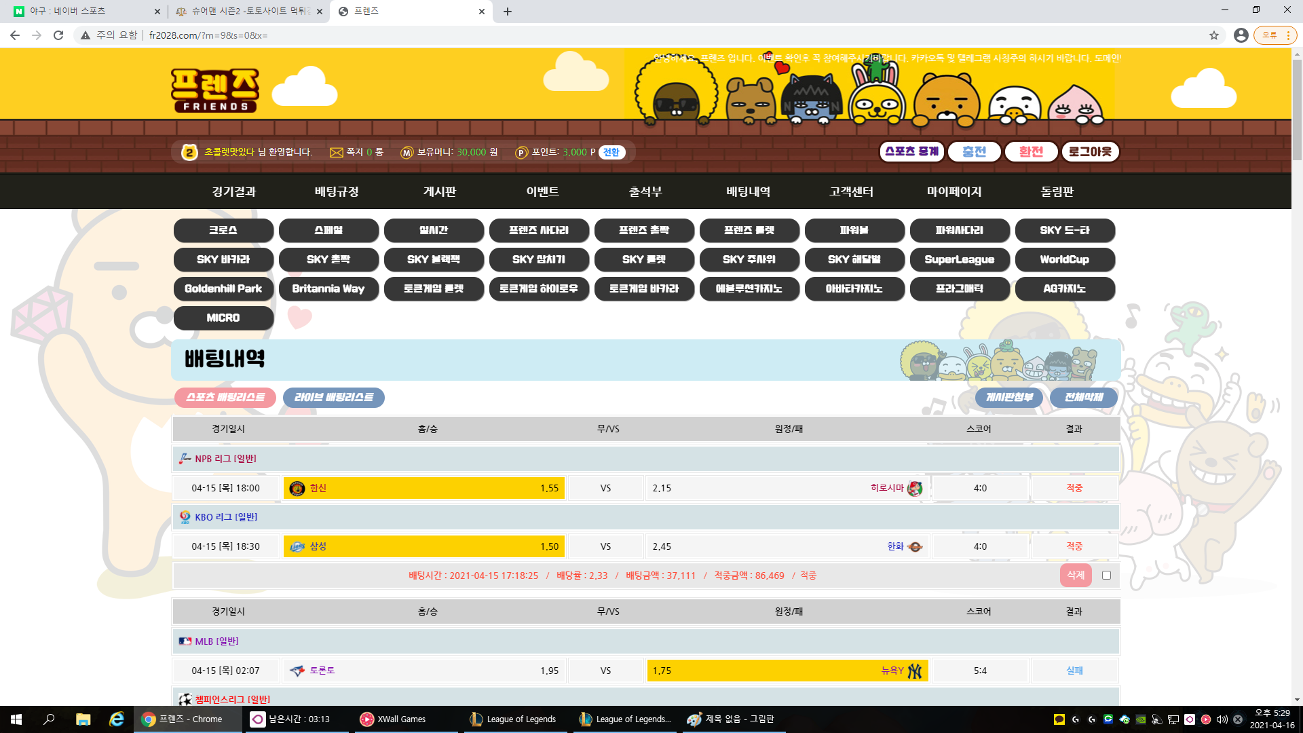Bookmark page with star icon
Viewport: 1303px width, 733px height.
1214,35
